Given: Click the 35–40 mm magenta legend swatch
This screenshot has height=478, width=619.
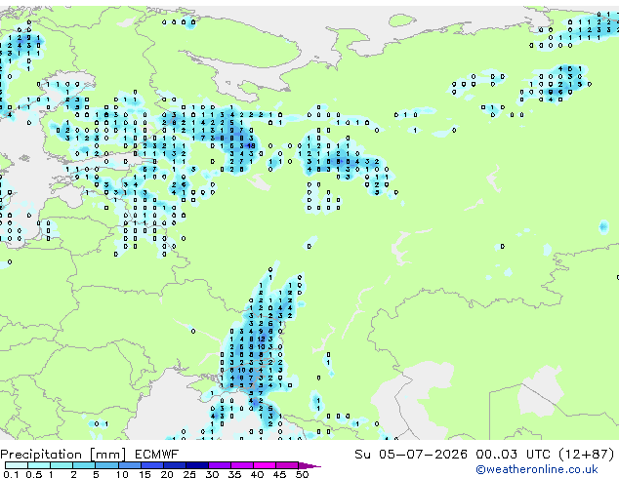Looking at the screenshot, I should [x=241, y=465].
